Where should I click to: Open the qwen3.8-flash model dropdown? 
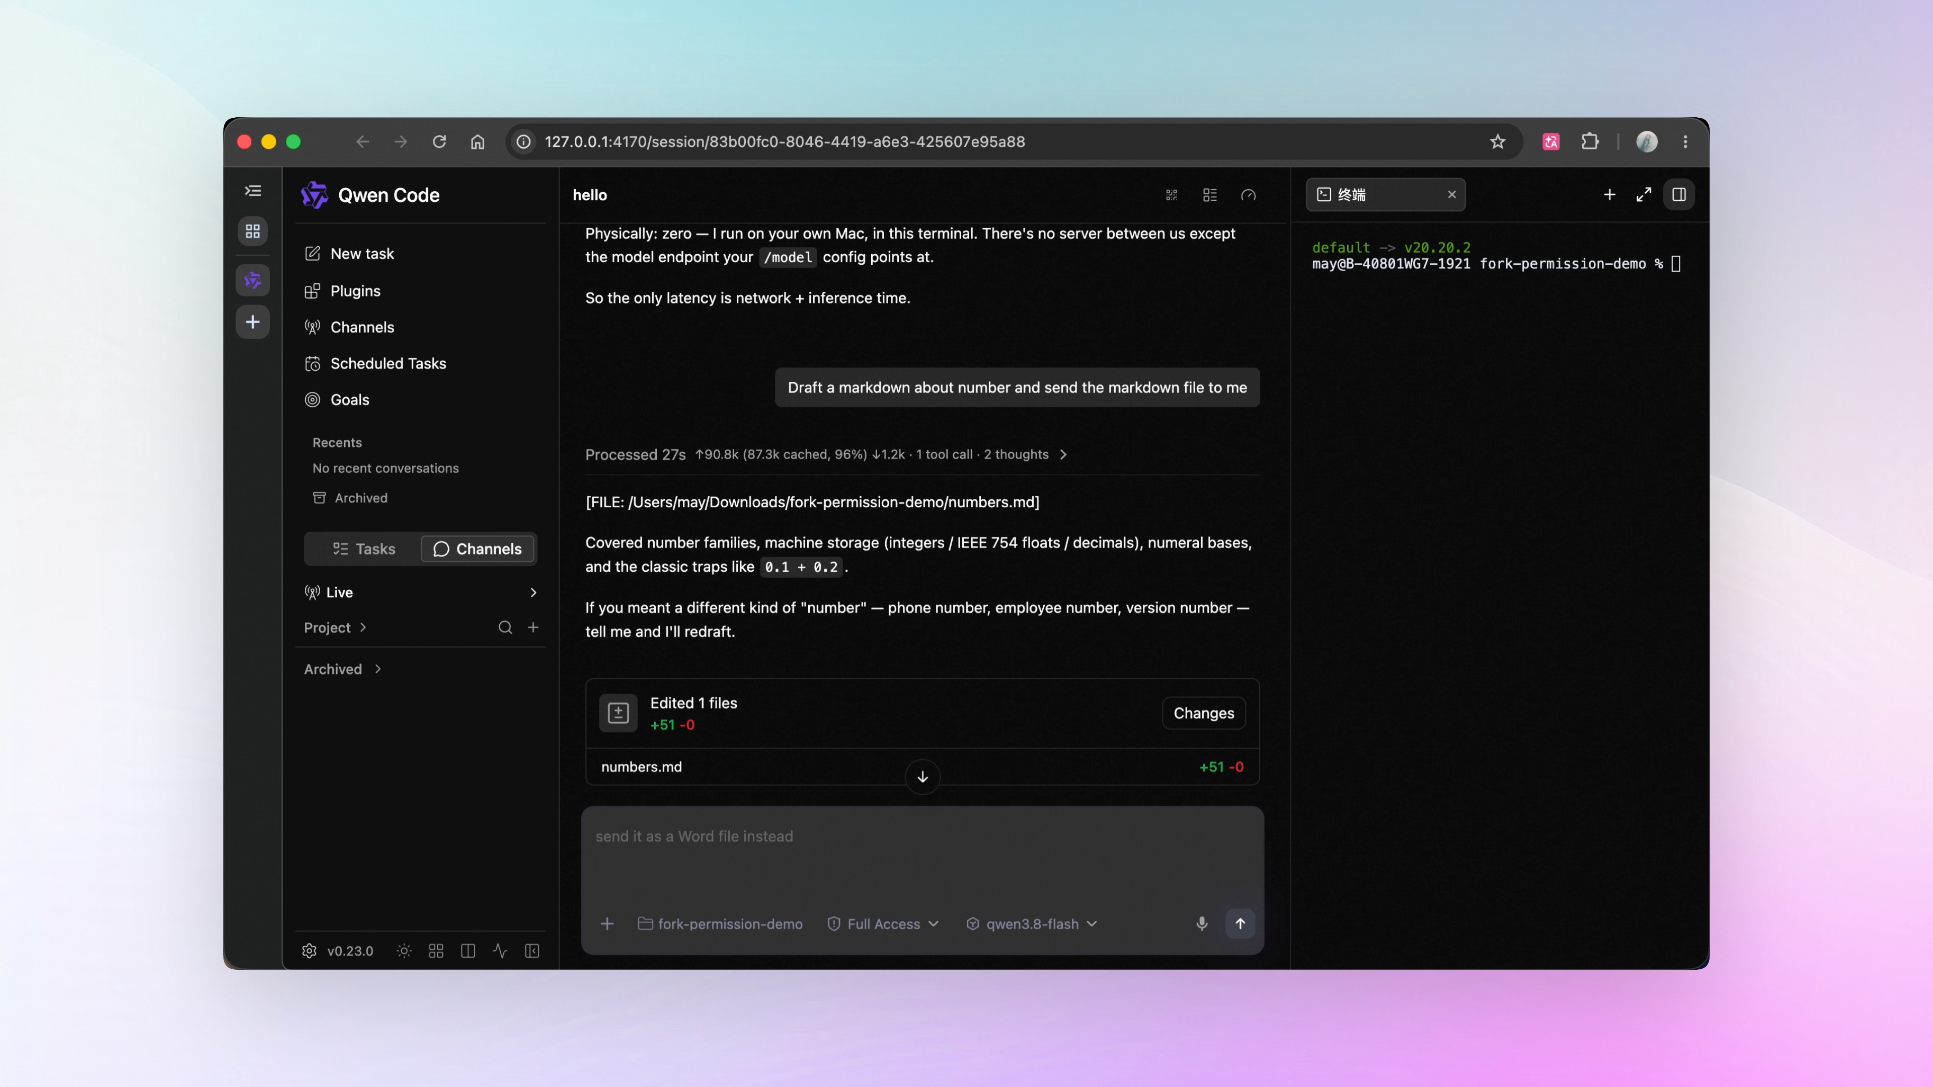click(x=1032, y=923)
